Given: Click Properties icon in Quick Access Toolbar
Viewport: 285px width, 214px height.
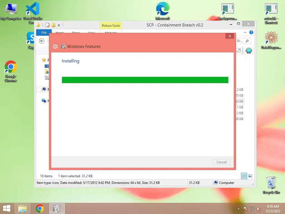Looking at the screenshot, I should [x=48, y=25].
